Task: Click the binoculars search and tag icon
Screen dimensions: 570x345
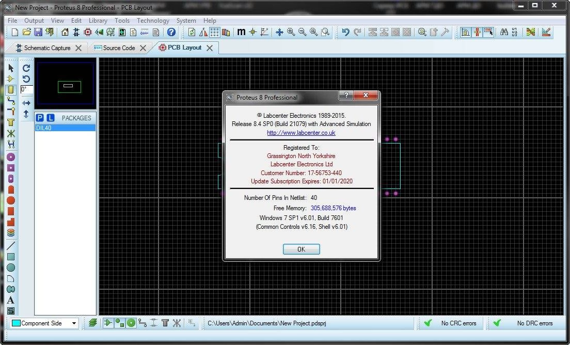Action: click(x=504, y=33)
